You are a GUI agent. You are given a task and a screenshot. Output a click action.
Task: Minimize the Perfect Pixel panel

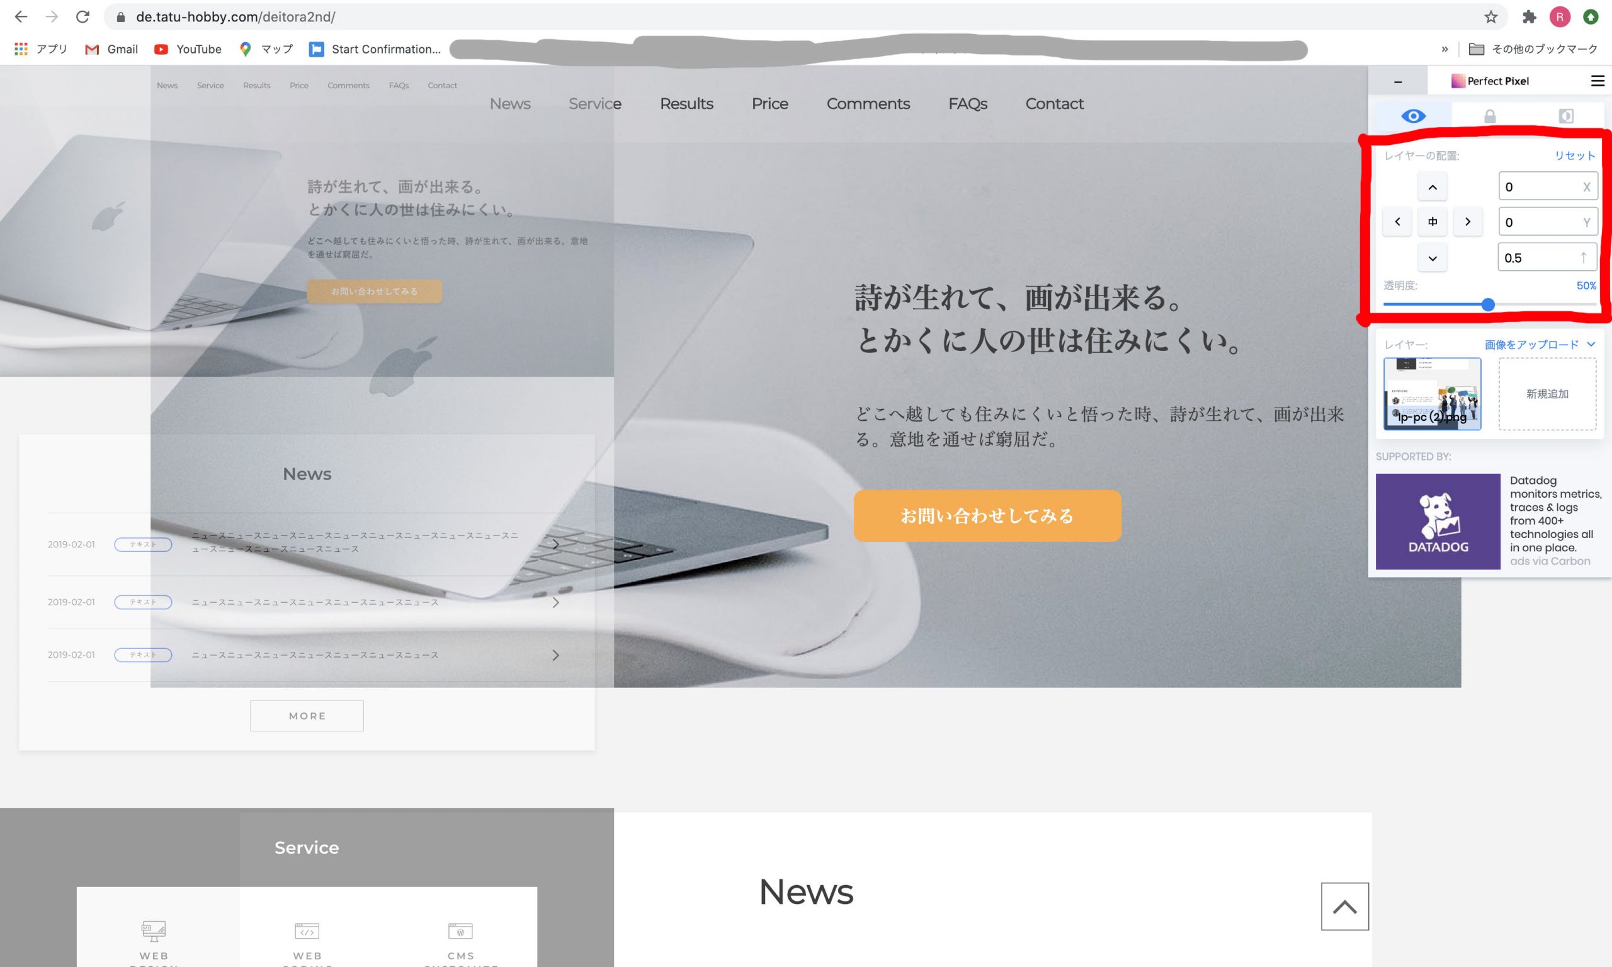1398,82
